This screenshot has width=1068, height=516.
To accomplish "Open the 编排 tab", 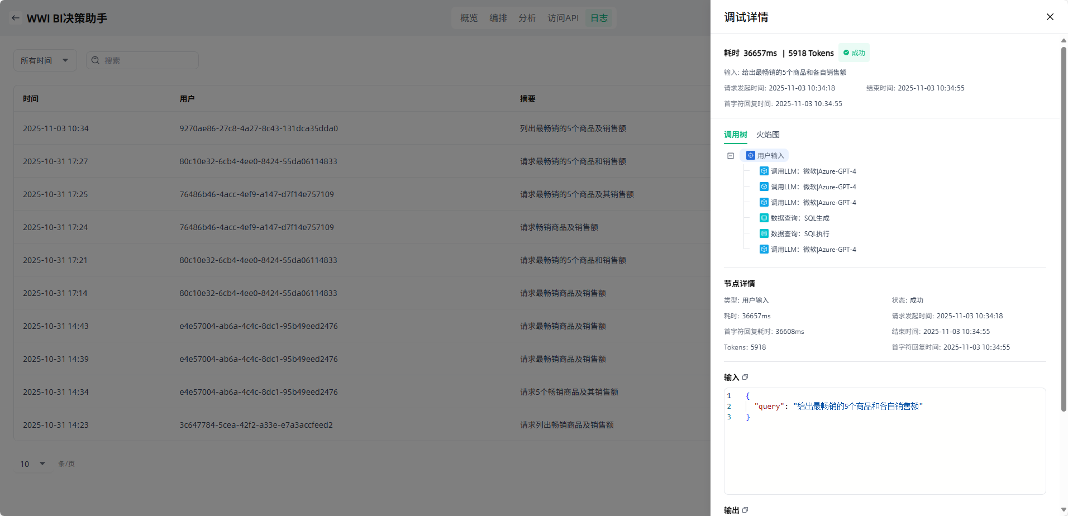I will pos(498,18).
